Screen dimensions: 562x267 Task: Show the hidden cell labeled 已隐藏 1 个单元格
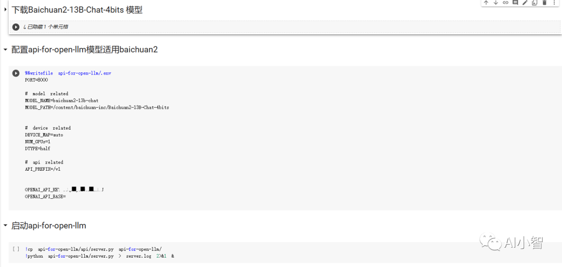point(46,27)
